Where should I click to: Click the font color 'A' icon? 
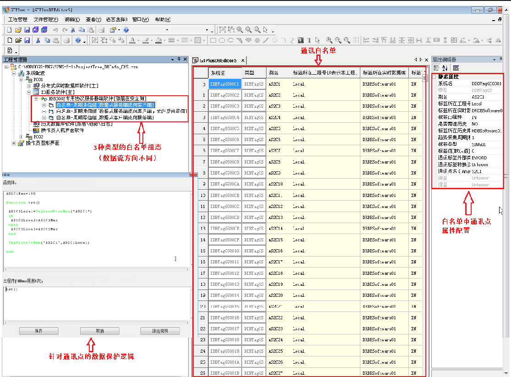point(132,40)
